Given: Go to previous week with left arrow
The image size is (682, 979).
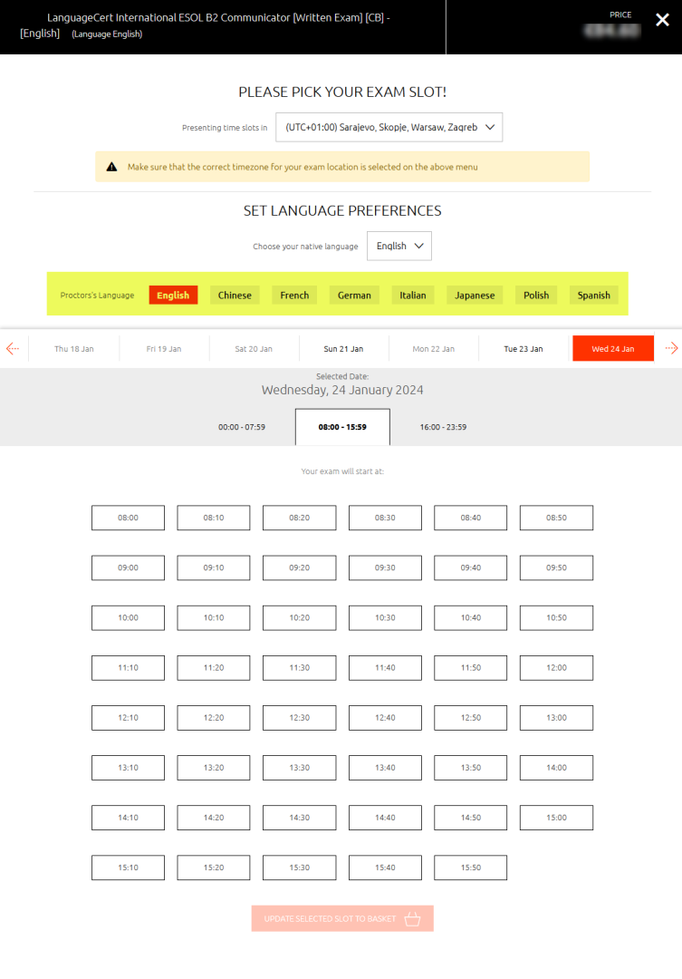Looking at the screenshot, I should [x=13, y=348].
